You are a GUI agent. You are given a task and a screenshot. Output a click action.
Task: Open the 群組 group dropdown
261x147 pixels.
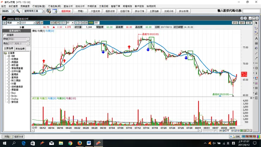click(28, 39)
